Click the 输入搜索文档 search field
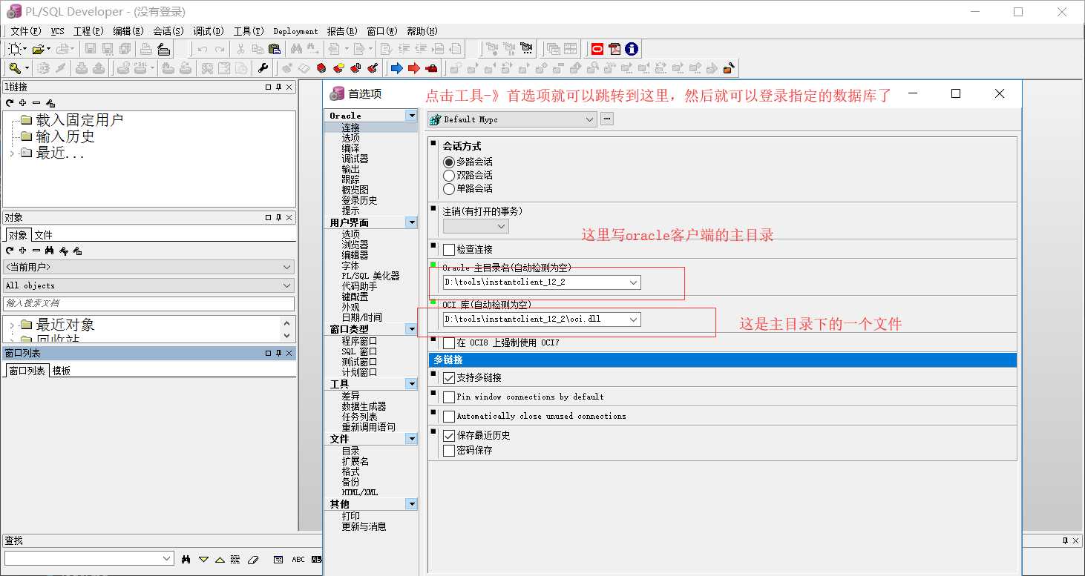Viewport: 1085px width, 576px height. [148, 303]
